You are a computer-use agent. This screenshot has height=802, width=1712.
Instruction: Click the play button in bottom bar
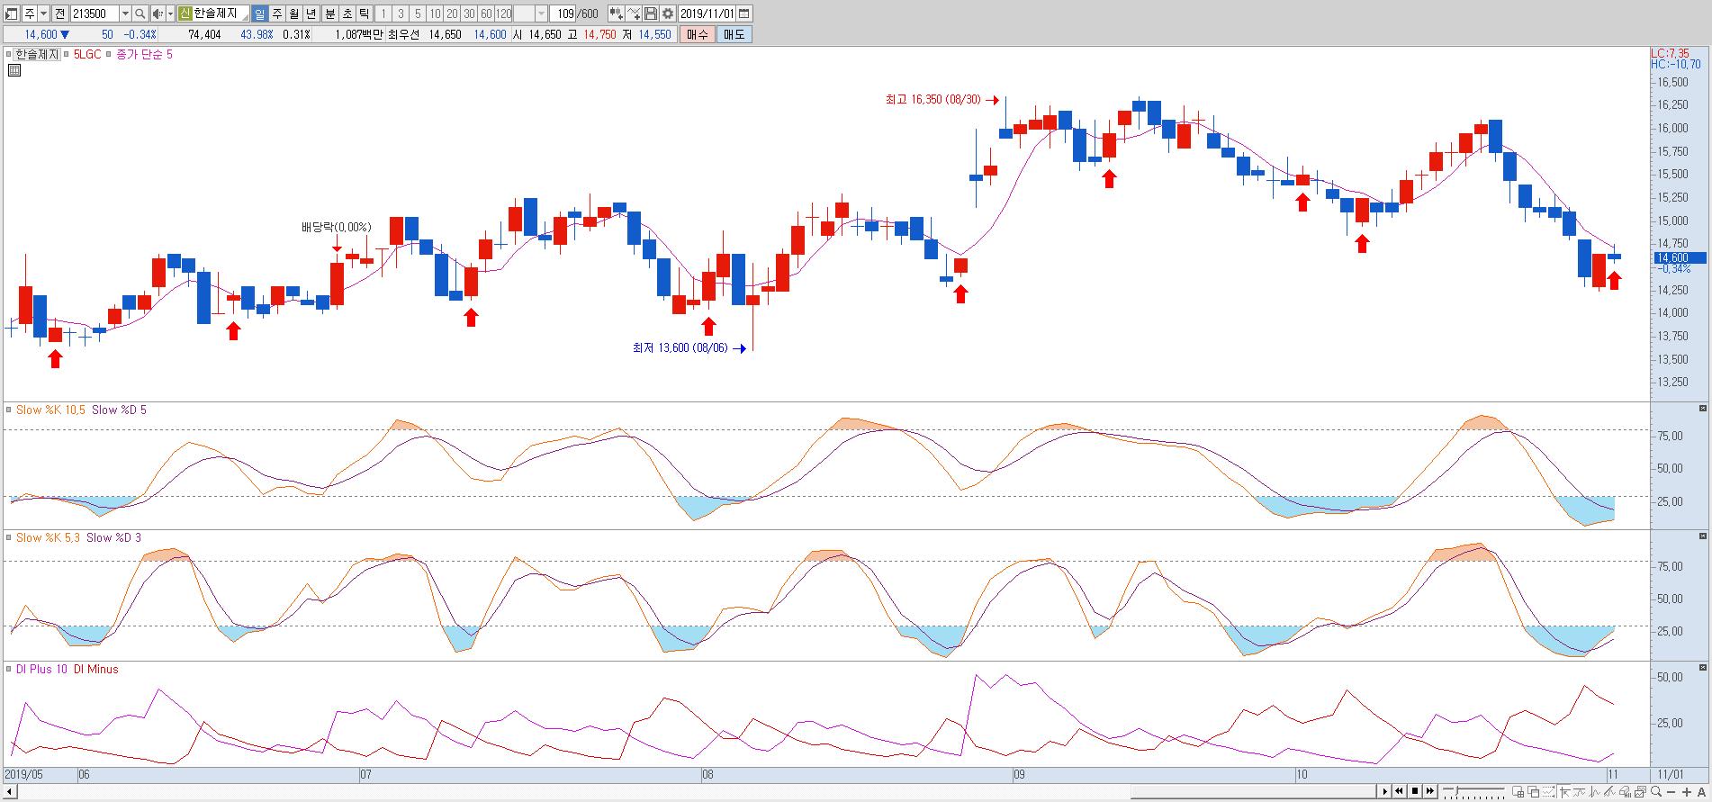coord(1385,791)
